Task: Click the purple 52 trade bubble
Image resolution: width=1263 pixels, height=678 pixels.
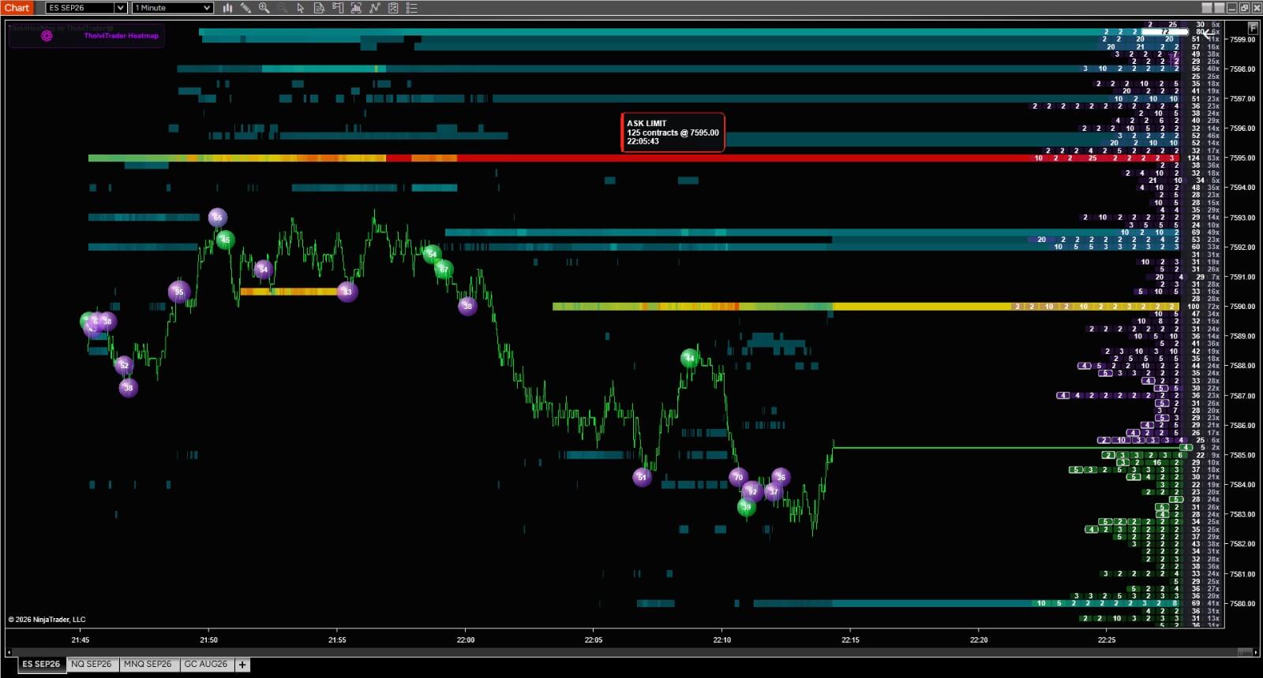Action: pyautogui.click(x=124, y=365)
